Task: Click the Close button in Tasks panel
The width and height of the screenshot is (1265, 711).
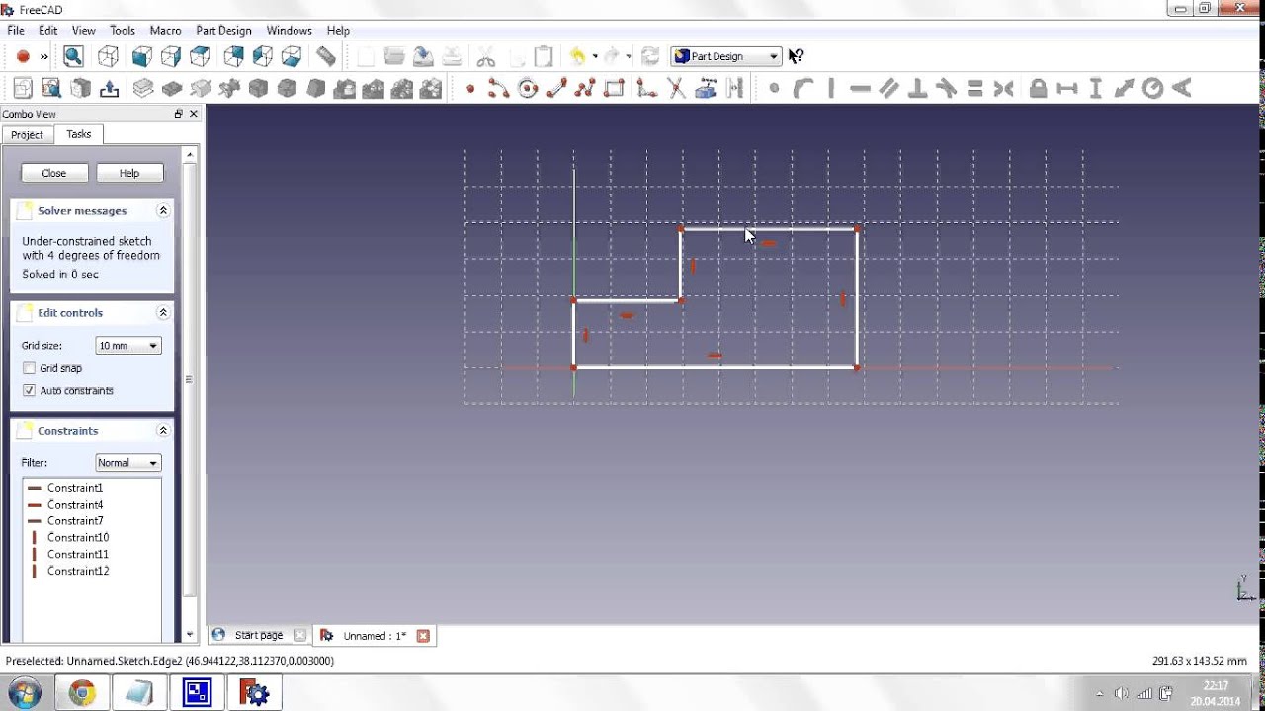Action: (54, 173)
